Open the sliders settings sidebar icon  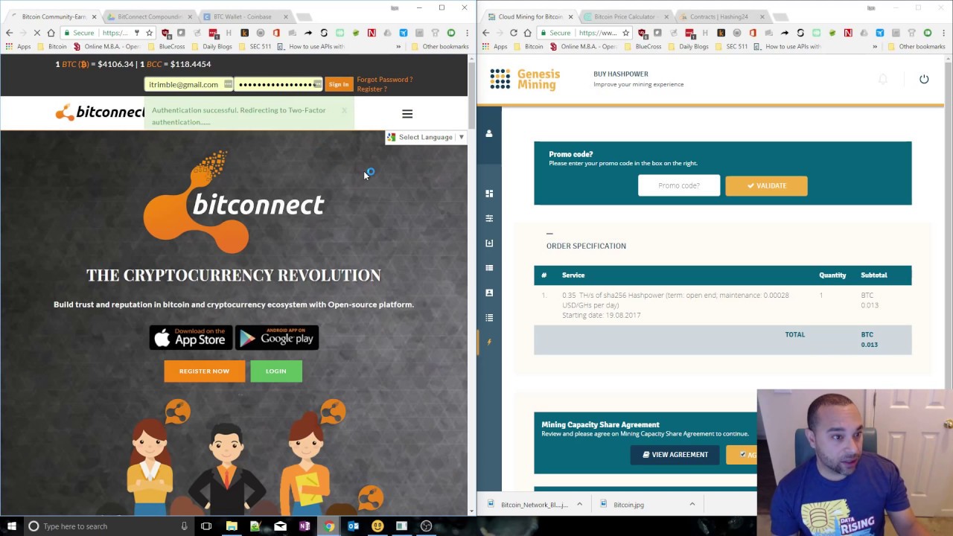pos(489,218)
